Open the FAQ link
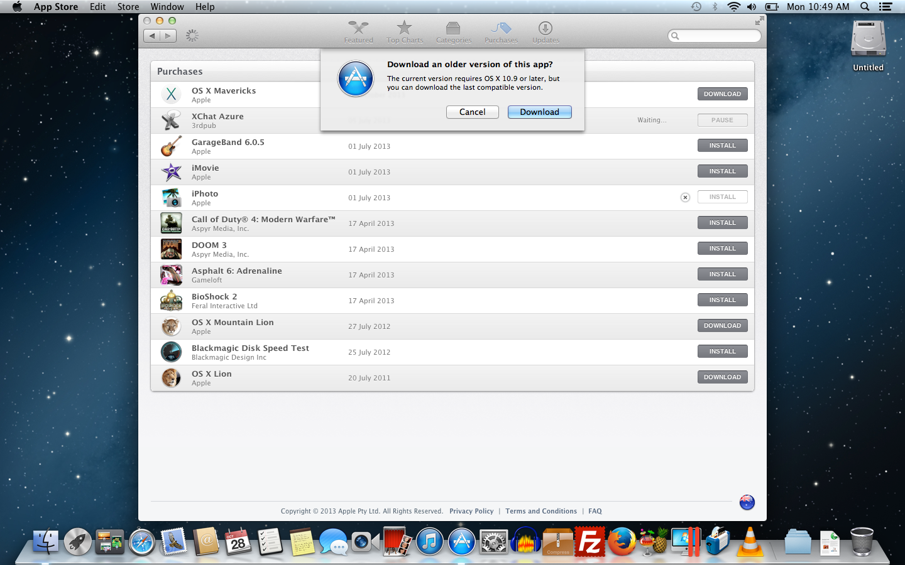Viewport: 905px width, 565px height. click(x=595, y=511)
